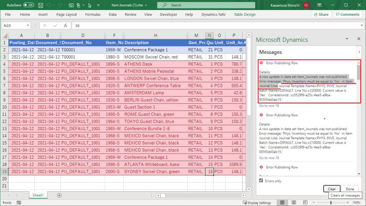The image size is (366, 206).
Task: Collapse the Messages panel chevron
Action: [360, 52]
